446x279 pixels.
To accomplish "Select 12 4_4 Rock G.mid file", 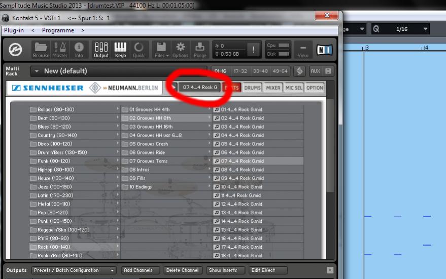I will [258, 204].
